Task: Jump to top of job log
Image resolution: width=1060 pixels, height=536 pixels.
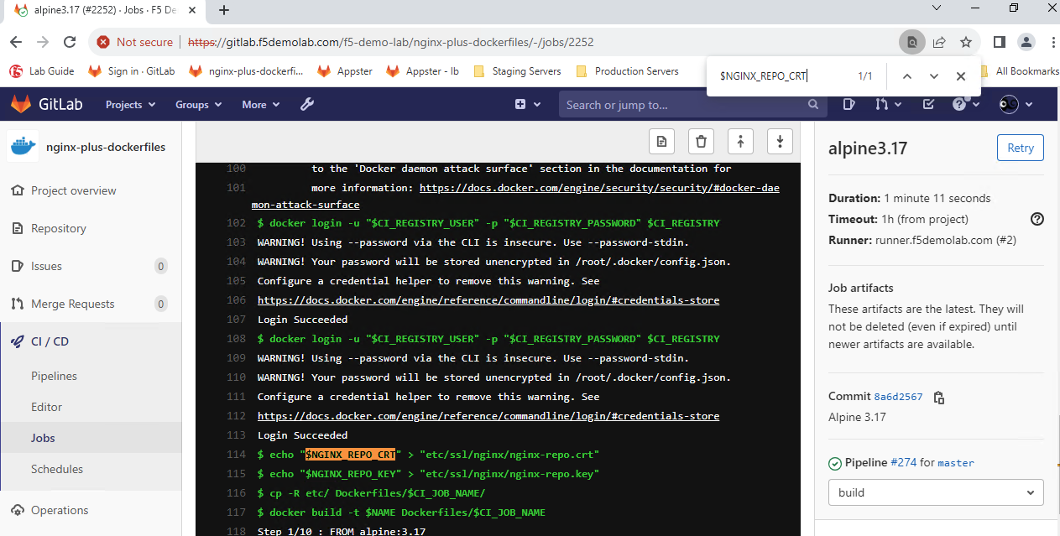Action: (x=740, y=141)
